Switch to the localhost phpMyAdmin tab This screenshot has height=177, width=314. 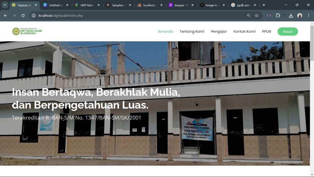coord(150,5)
